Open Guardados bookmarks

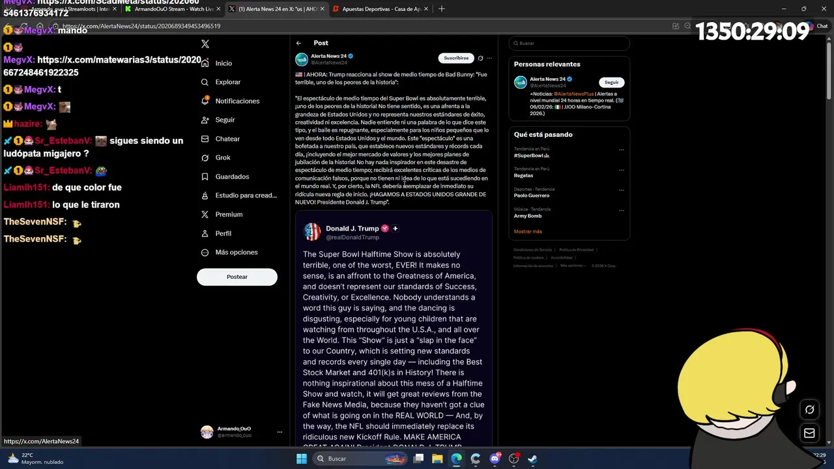[x=225, y=177]
